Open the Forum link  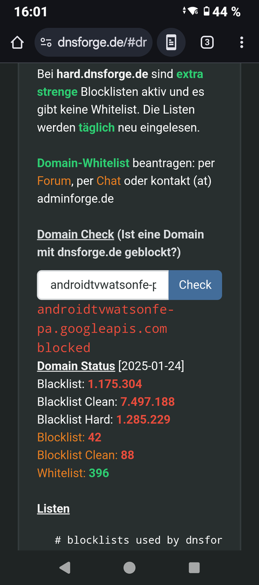tap(54, 181)
